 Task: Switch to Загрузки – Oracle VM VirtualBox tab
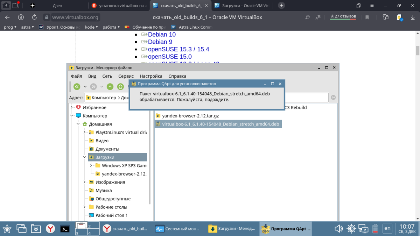(x=242, y=6)
